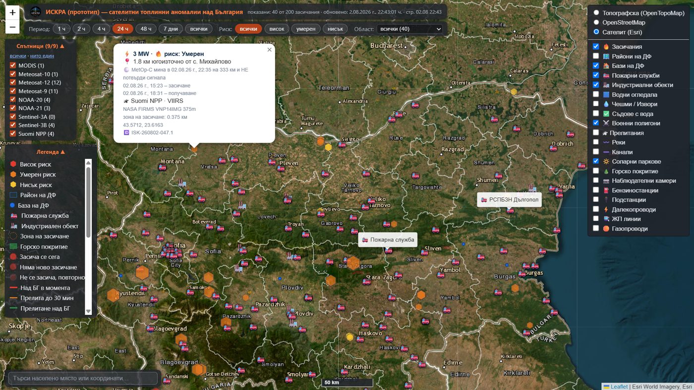This screenshot has height=390, width=694.
Task: Click the factory icon beside Индустриални обекти
Action: coord(606,85)
